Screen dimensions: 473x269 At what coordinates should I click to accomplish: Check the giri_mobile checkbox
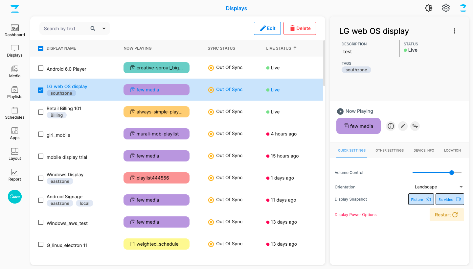pyautogui.click(x=41, y=134)
